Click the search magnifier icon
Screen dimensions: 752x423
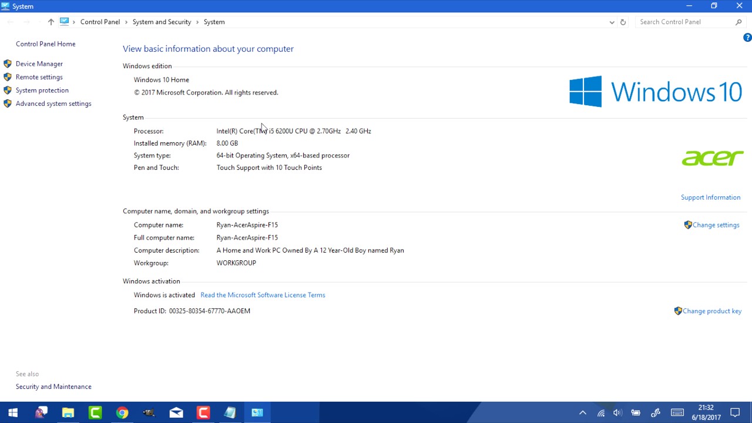[x=738, y=22]
